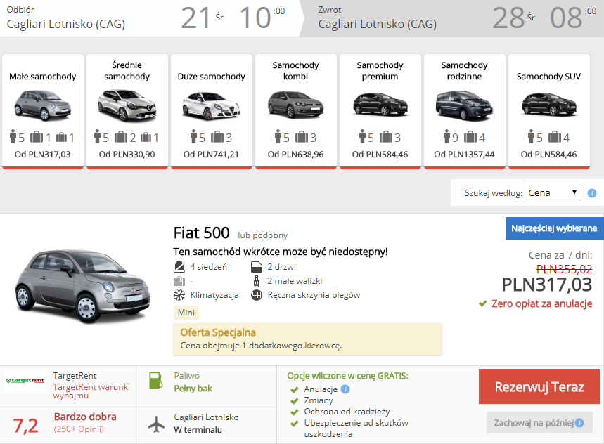This screenshot has height=444, width=604.
Task: Choose the Samochody rodzinne category card
Action: (465, 111)
